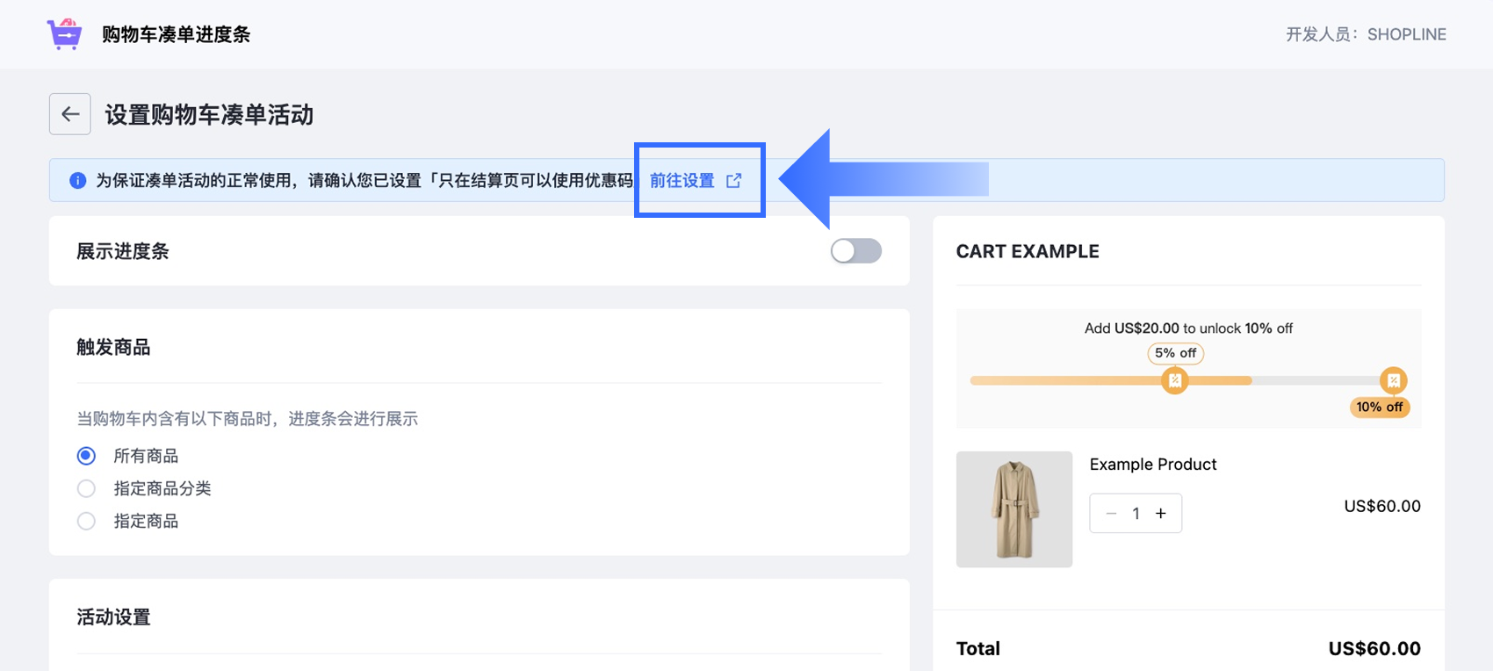Decrease quantity with the minus icon

pos(1111,514)
